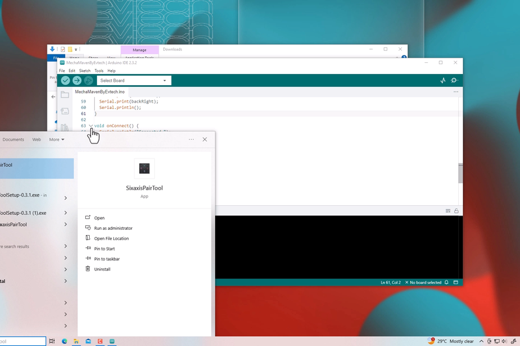Click the volume icon in system tray
This screenshot has height=346, width=520.
[504, 341]
